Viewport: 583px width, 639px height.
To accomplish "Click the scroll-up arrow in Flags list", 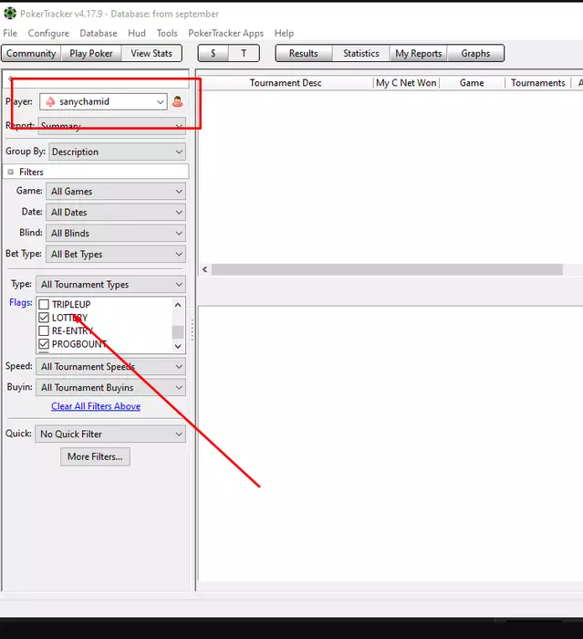I will (x=178, y=305).
